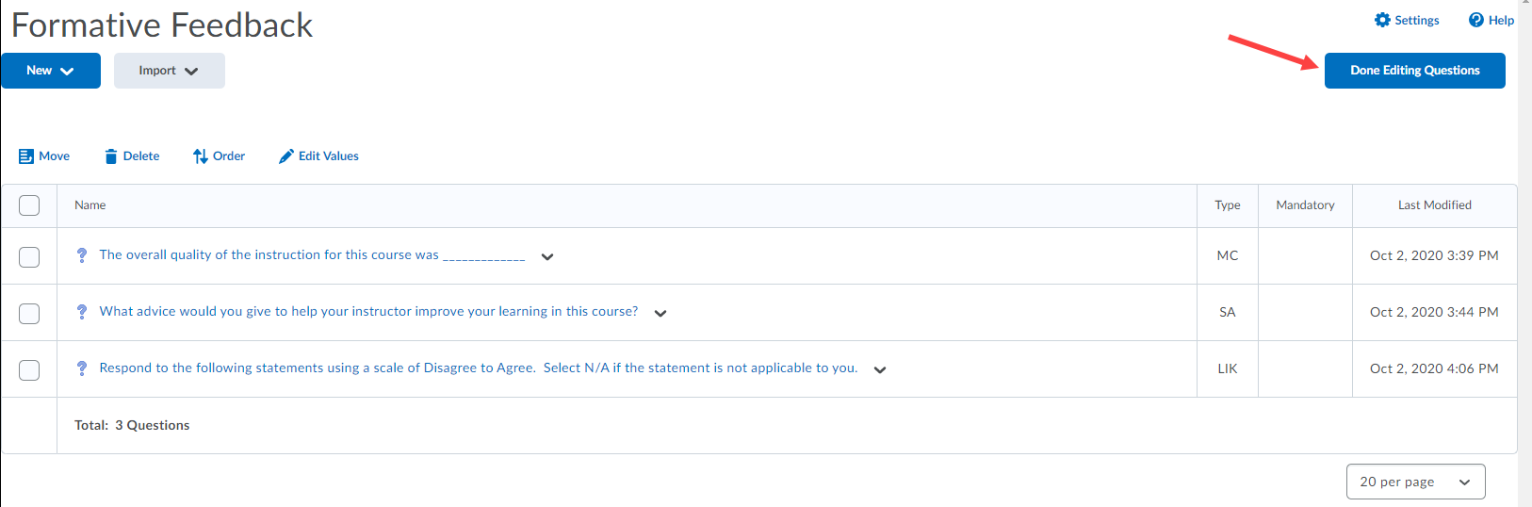
Task: Click the Order arrows icon
Action: pos(200,156)
